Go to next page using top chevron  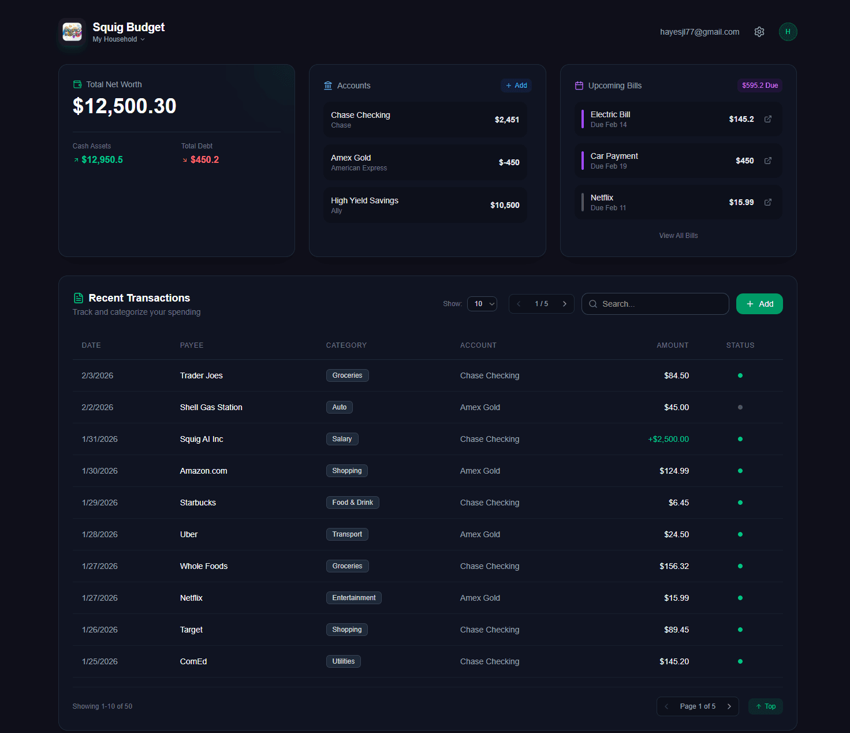click(564, 304)
